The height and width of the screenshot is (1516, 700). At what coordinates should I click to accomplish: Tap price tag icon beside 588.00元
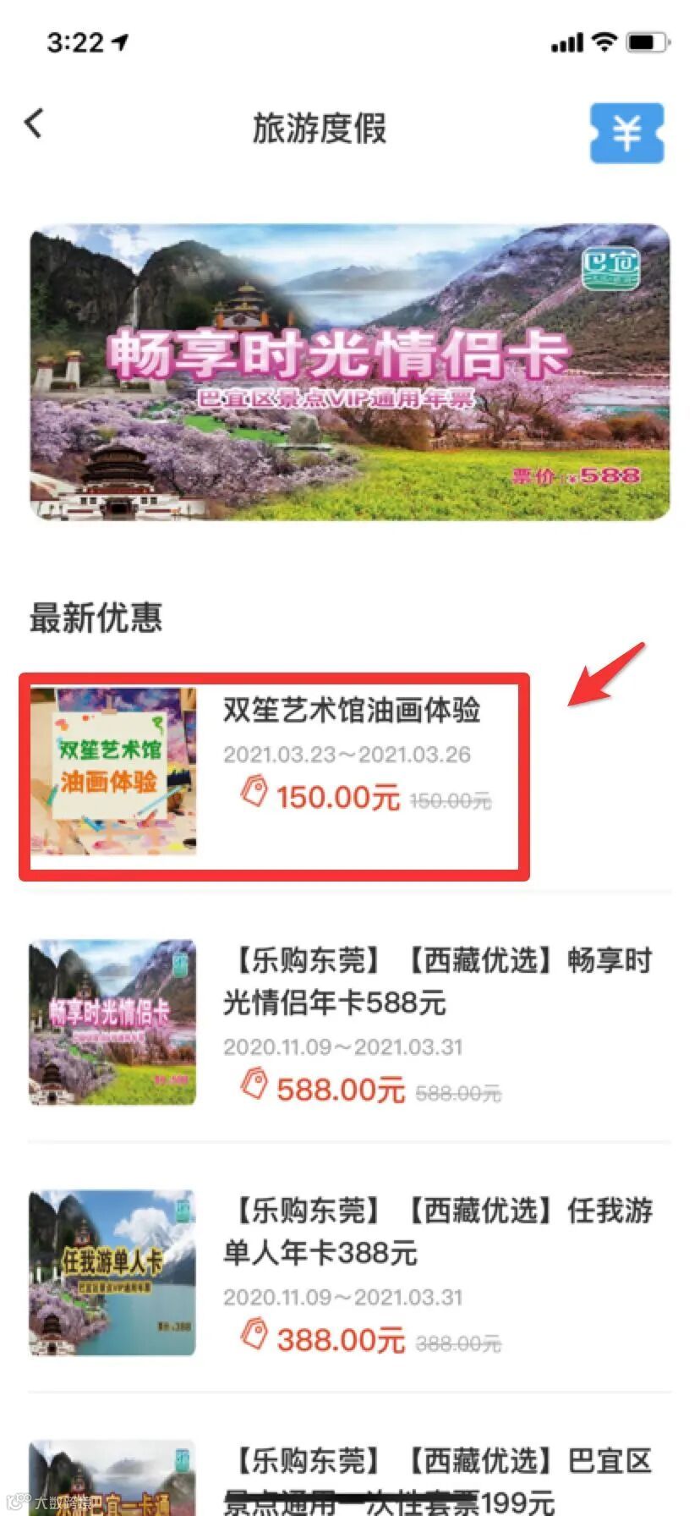[x=254, y=1084]
